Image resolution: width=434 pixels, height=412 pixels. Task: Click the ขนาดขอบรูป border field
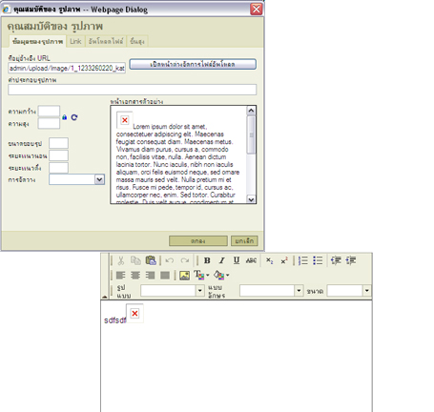58,143
